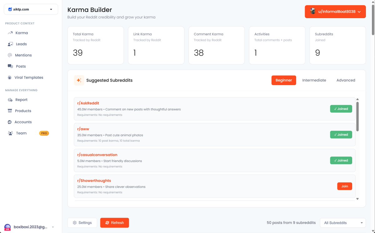Screen dimensions: 375x233
Task: Click the gear icon in Settings button
Action: 75,223
